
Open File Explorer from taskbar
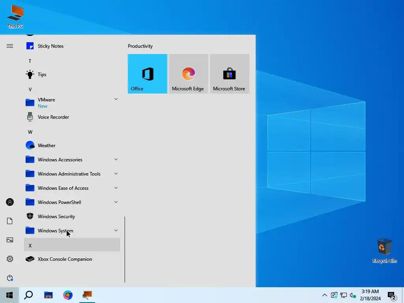pyautogui.click(x=48, y=295)
